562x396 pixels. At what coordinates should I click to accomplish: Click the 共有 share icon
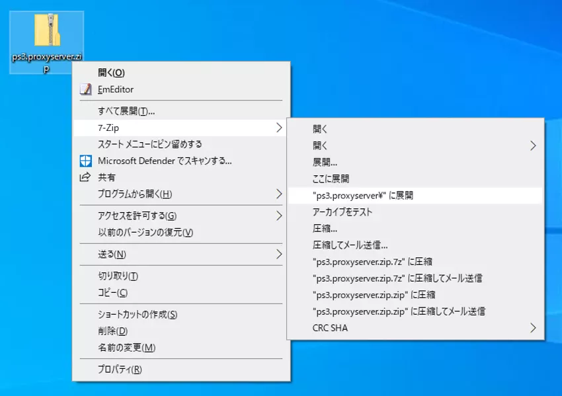85,177
